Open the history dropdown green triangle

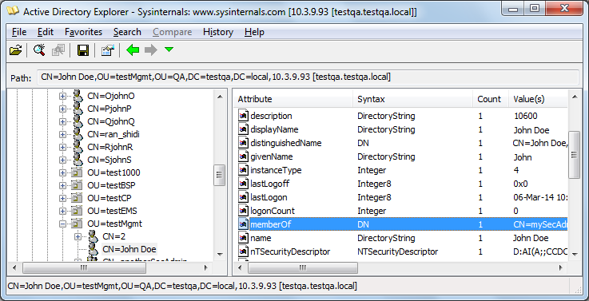pos(169,50)
